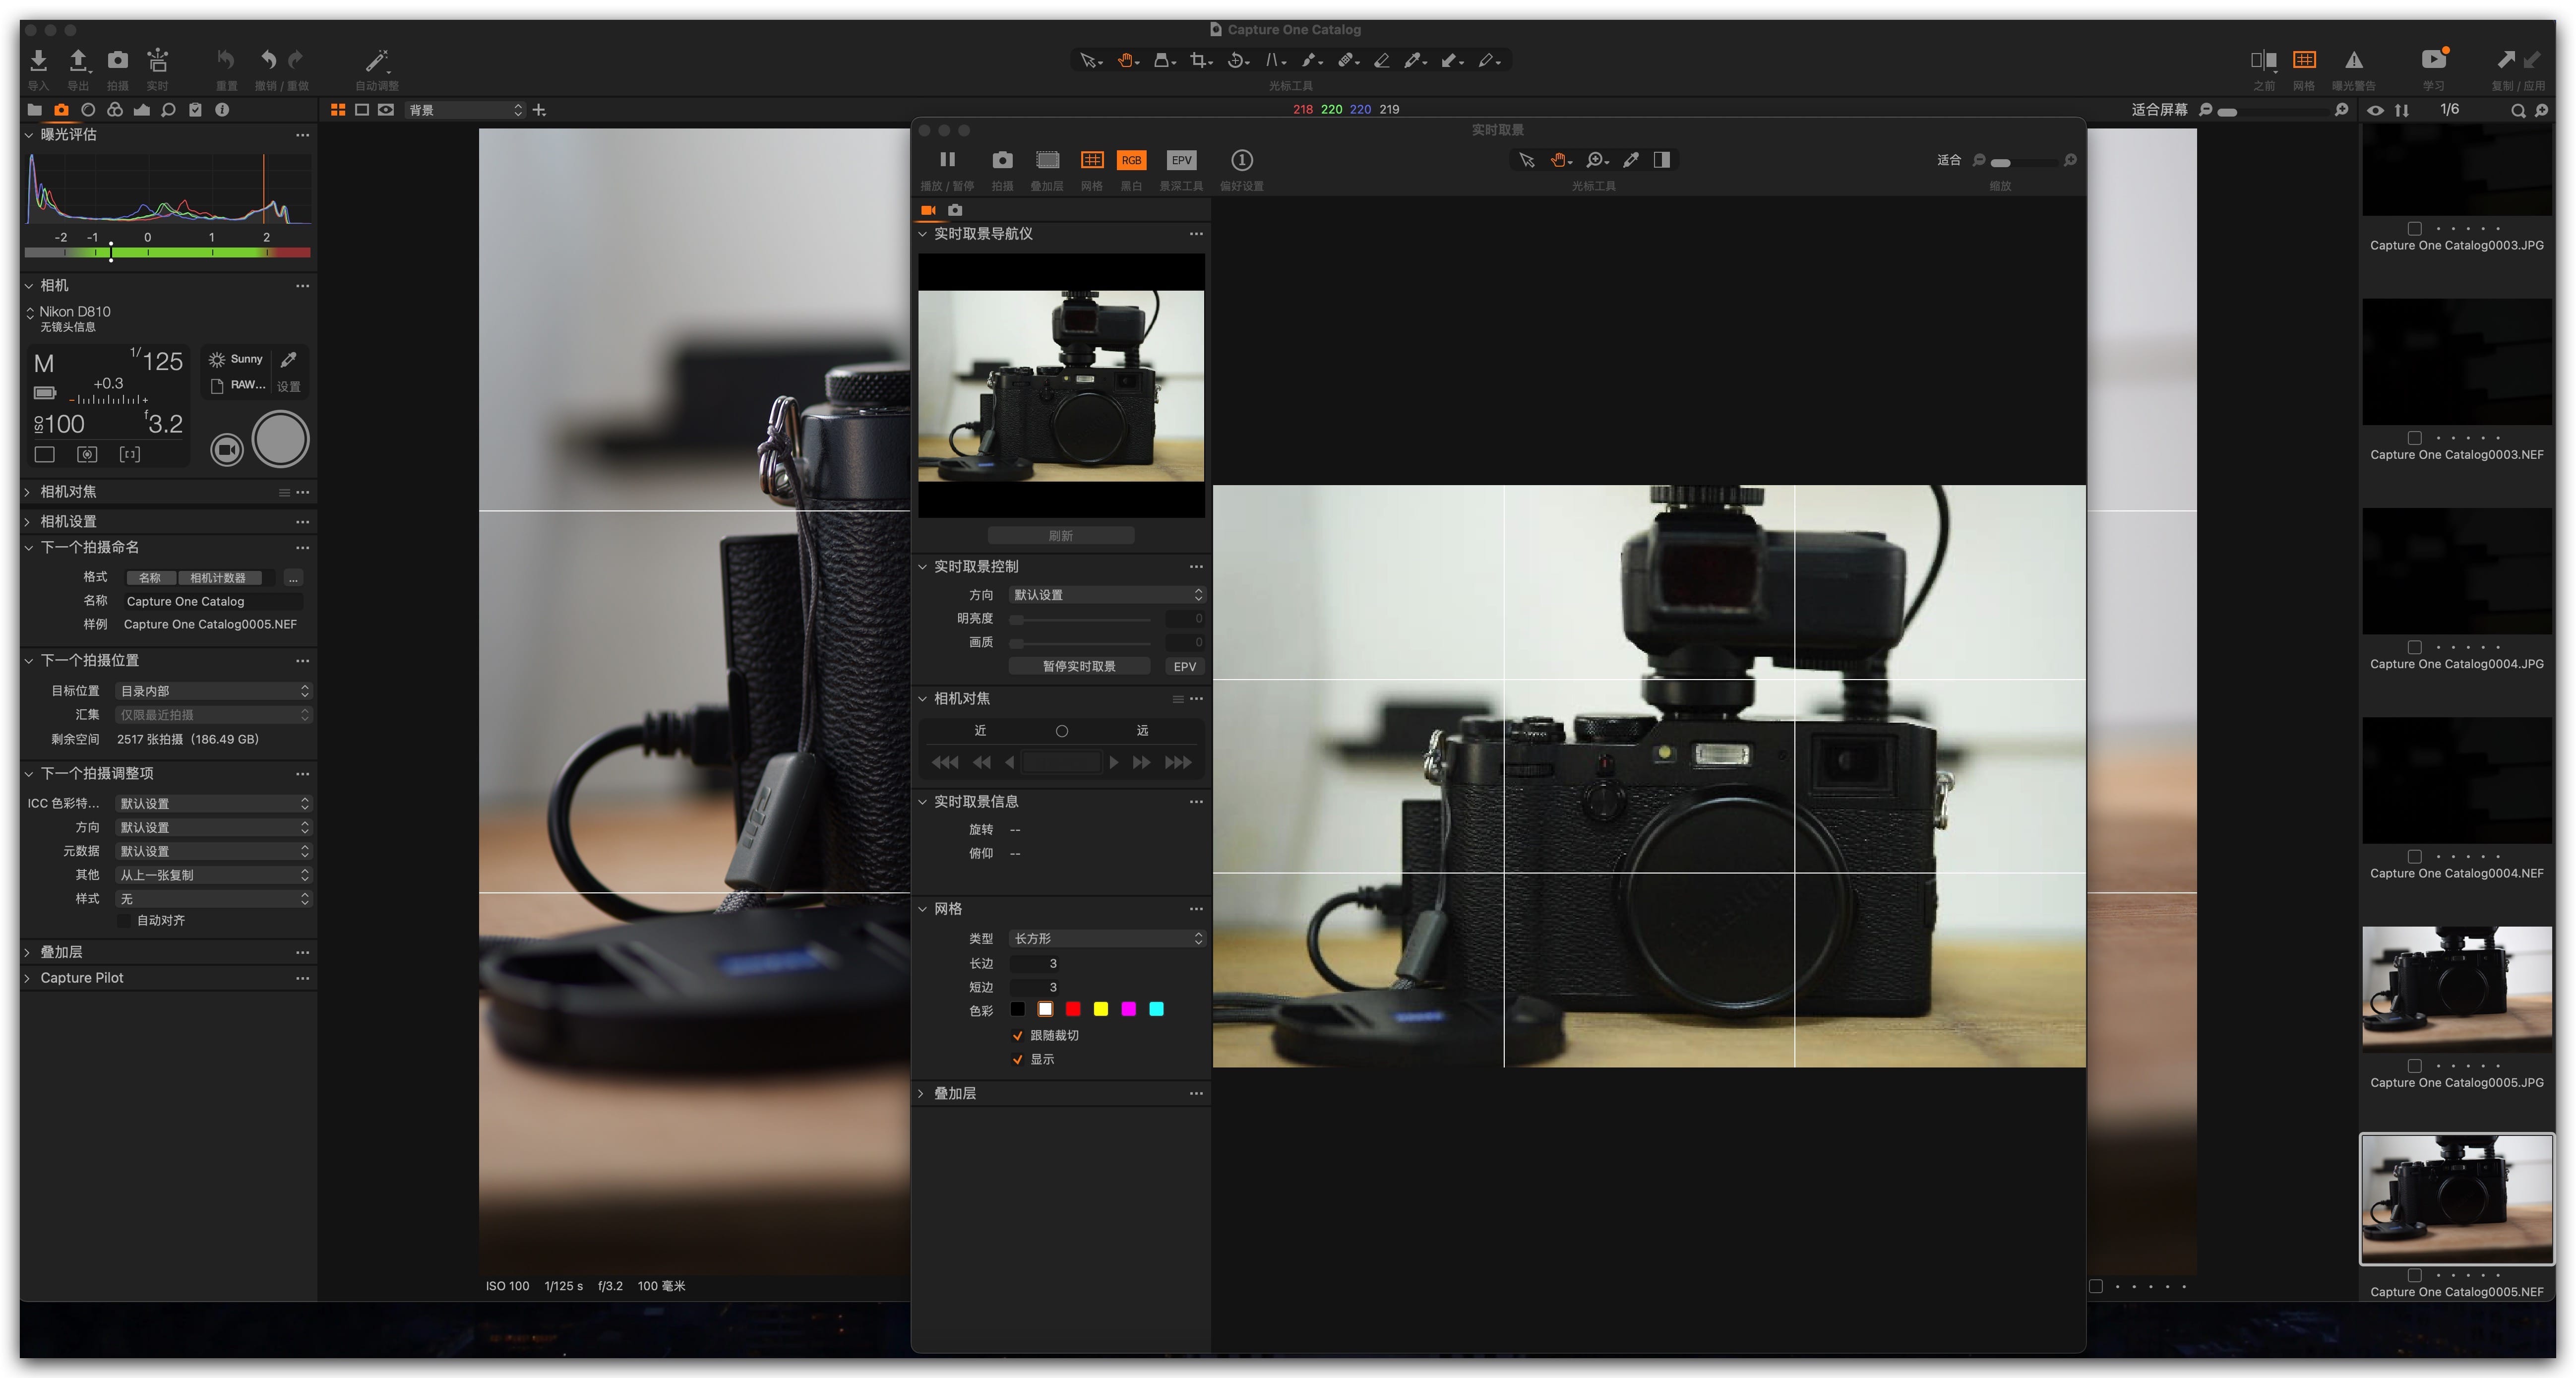Select the red grid color swatch

(x=1073, y=1009)
